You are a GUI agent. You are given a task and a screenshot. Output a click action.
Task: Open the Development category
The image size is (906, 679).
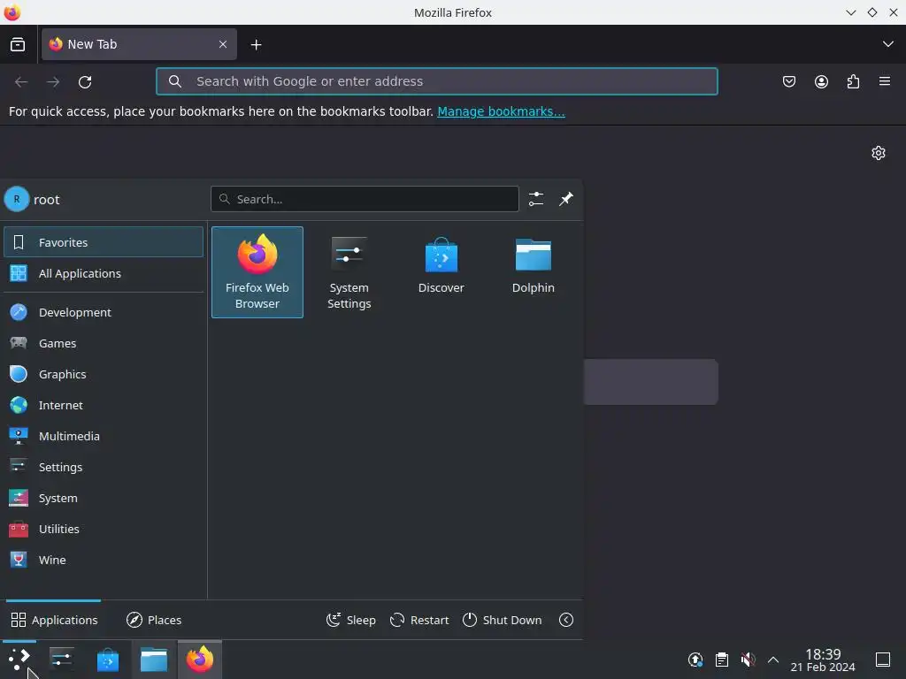click(104, 312)
